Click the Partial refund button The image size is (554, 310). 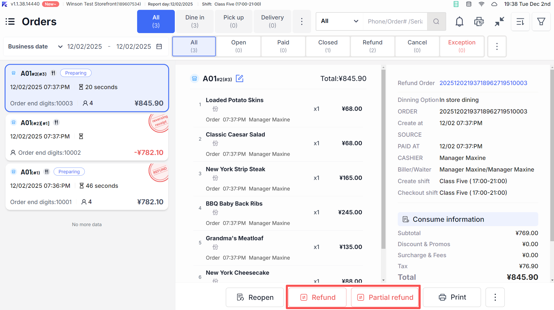pos(385,297)
